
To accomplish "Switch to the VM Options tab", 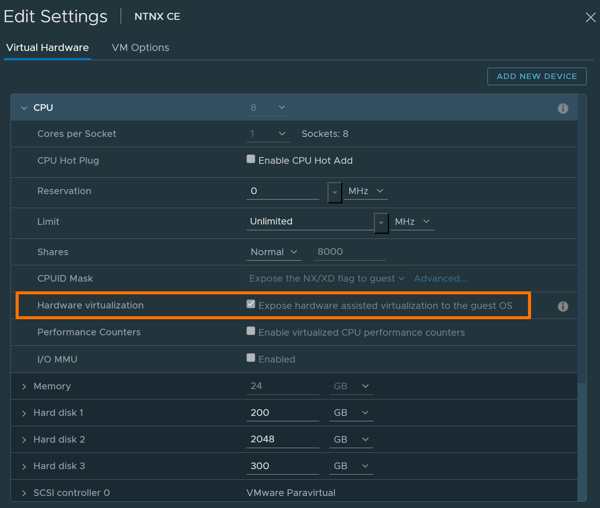I will [x=140, y=47].
